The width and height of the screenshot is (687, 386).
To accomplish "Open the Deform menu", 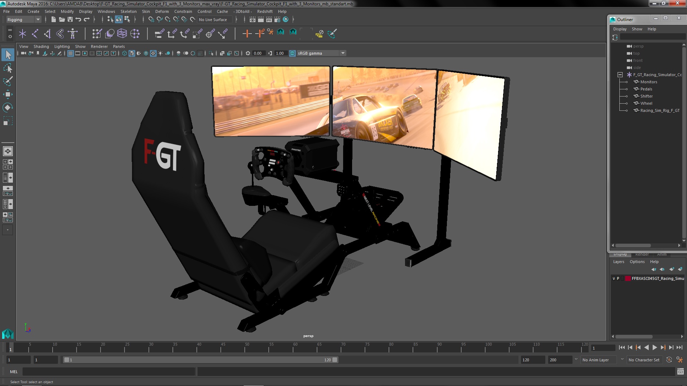I will 162,11.
